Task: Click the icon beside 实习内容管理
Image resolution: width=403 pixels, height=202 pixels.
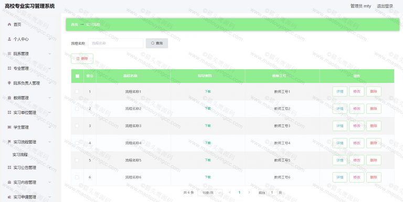Action: tap(9, 182)
